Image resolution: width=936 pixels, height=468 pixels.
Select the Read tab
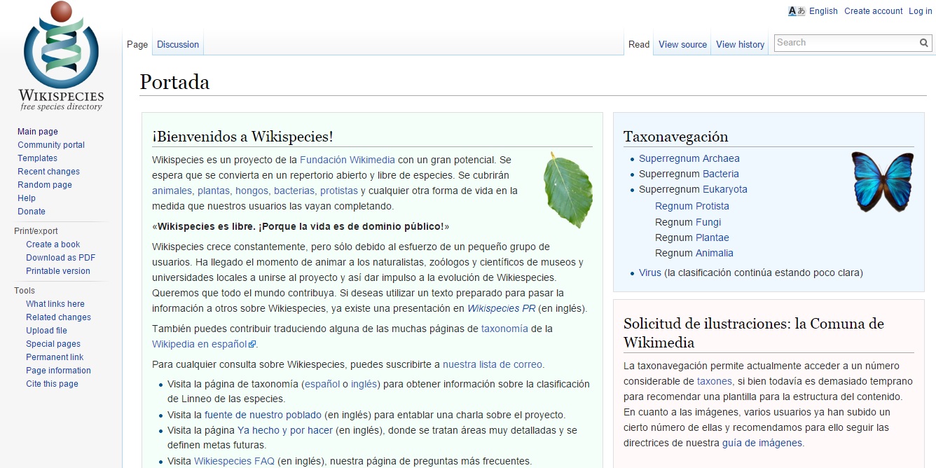pos(639,44)
